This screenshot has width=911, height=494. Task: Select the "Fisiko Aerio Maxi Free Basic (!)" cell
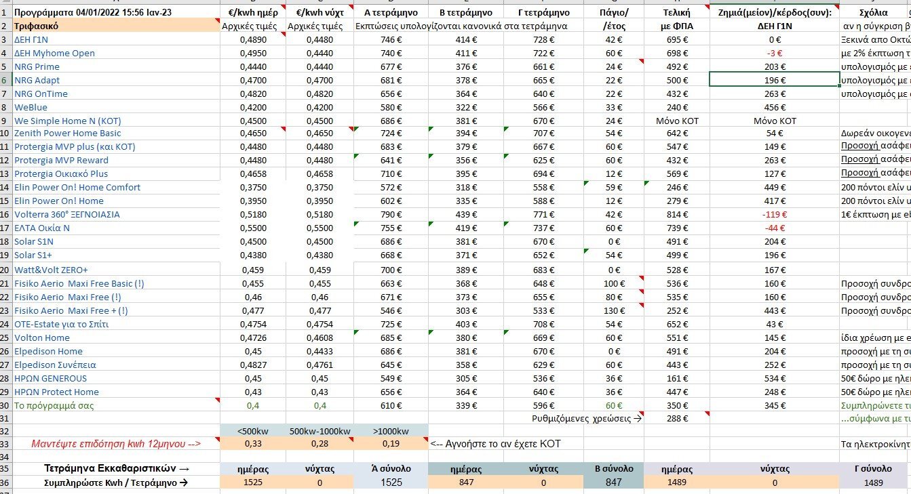tap(115, 283)
